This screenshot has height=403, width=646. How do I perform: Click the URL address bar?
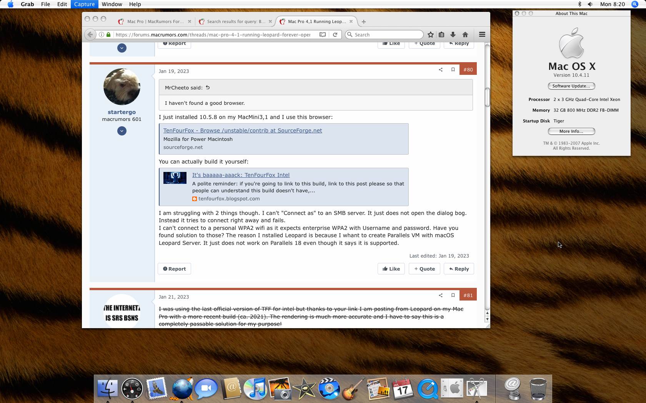pyautogui.click(x=213, y=35)
